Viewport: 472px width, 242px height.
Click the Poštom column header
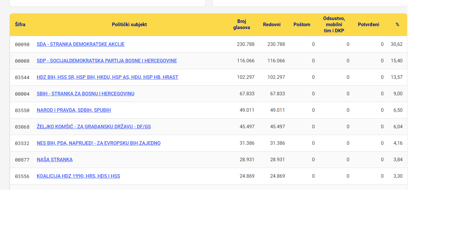302,25
